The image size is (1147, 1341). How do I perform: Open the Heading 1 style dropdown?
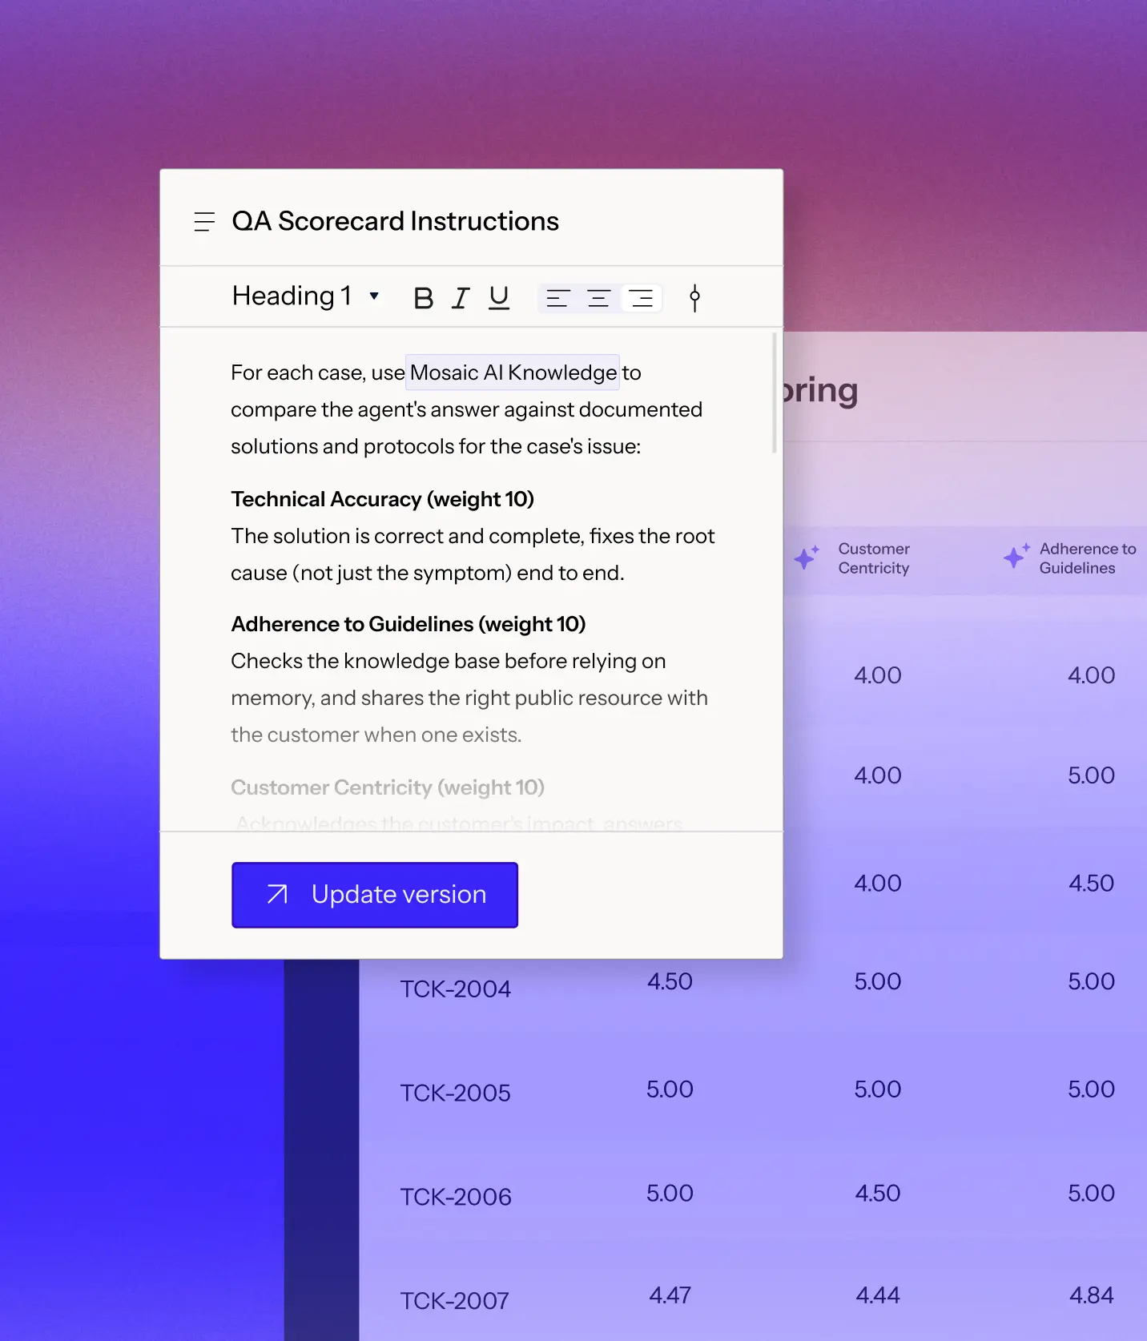click(x=305, y=296)
